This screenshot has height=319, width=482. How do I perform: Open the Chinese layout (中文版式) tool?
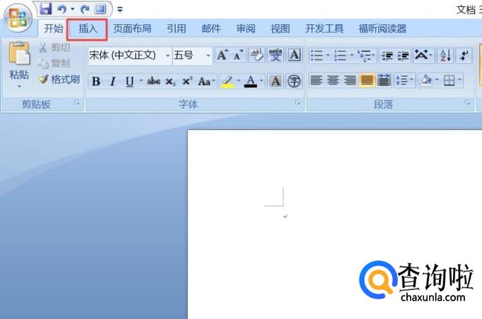[x=423, y=55]
